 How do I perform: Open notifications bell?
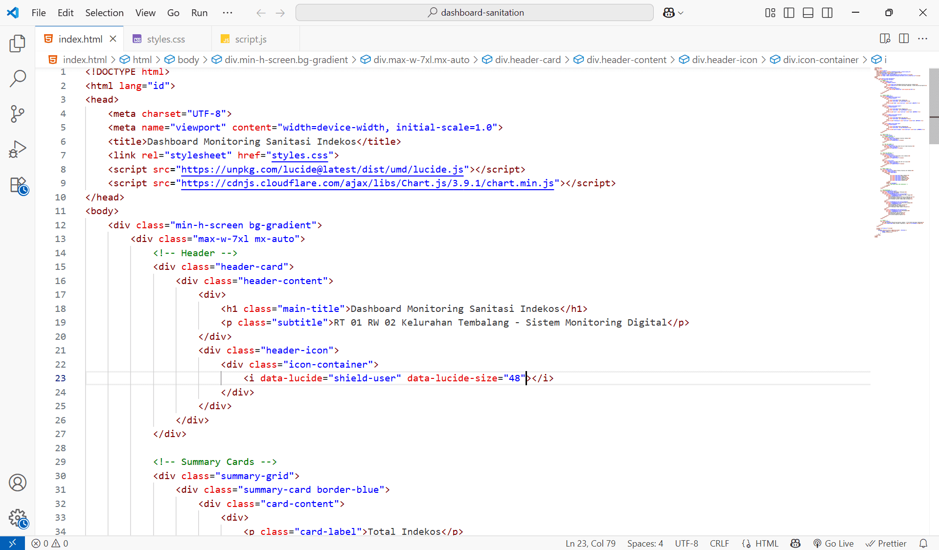coord(923,543)
